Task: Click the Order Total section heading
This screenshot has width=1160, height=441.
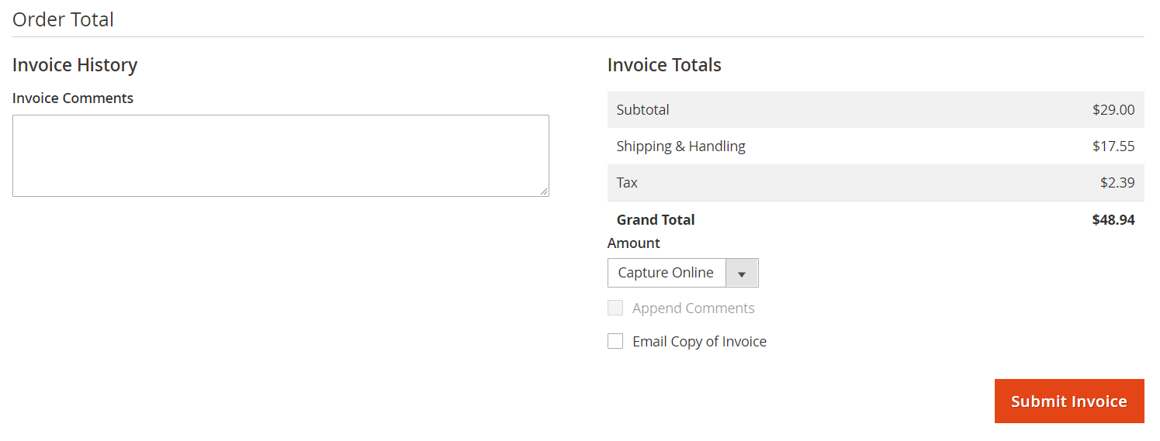Action: tap(63, 19)
